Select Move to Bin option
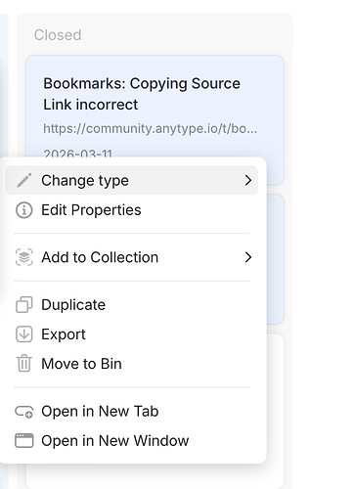The width and height of the screenshot is (354, 489). 132,364
